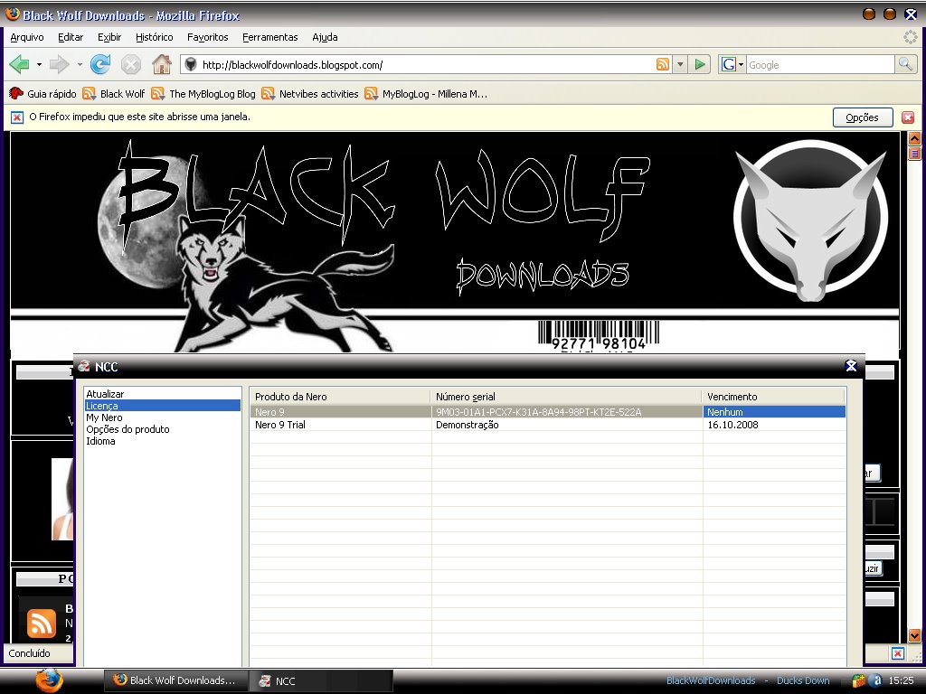The width and height of the screenshot is (926, 694).
Task: Click the search magnifier icon
Action: click(905, 64)
